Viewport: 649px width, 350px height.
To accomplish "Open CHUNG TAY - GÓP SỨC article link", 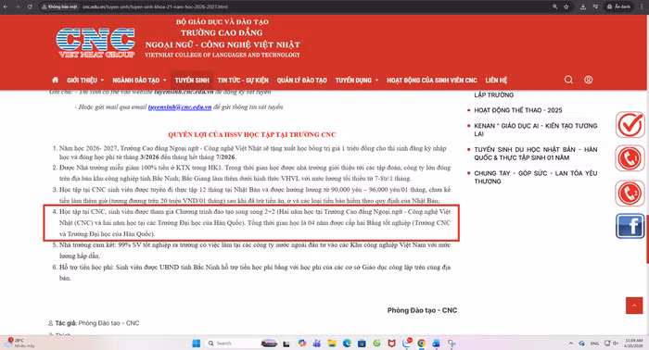I will pyautogui.click(x=535, y=177).
